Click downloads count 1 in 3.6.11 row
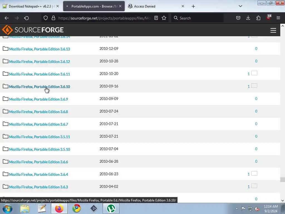Viewport: 285px width, 214px height. 249,74
